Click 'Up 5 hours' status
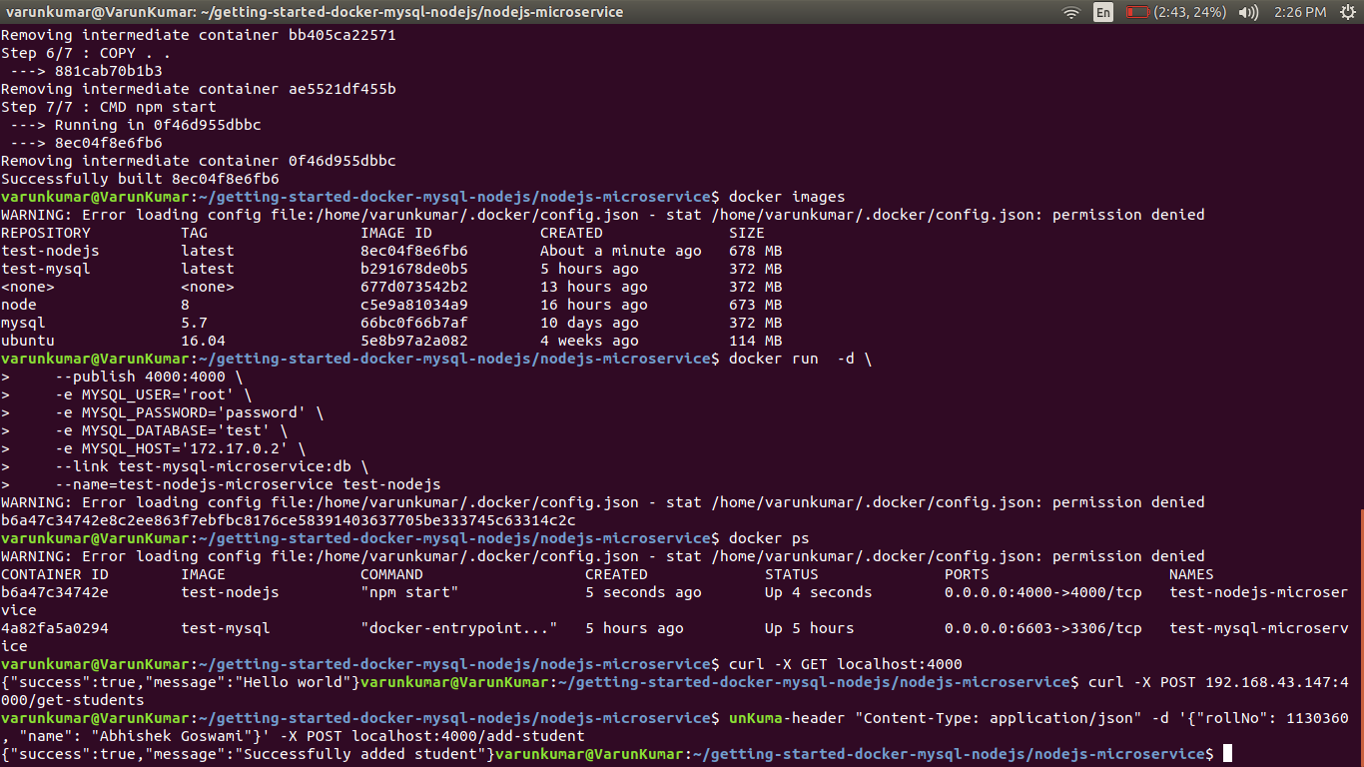 810,628
